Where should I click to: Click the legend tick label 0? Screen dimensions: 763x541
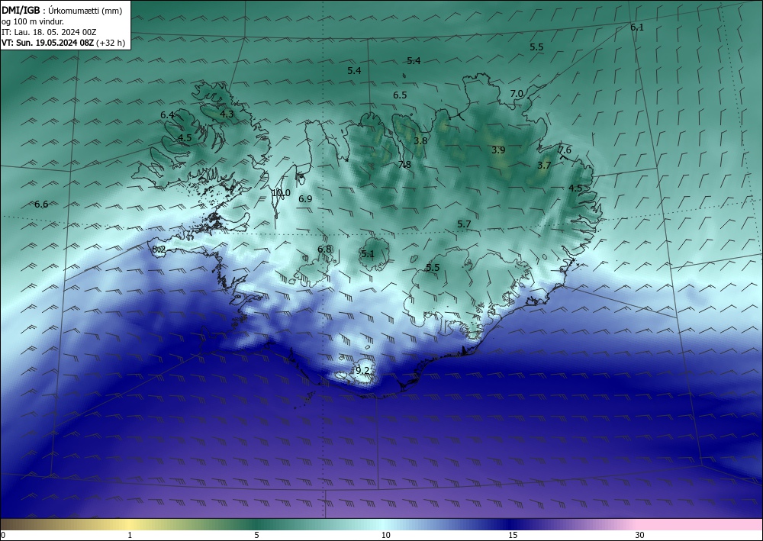point(3,535)
